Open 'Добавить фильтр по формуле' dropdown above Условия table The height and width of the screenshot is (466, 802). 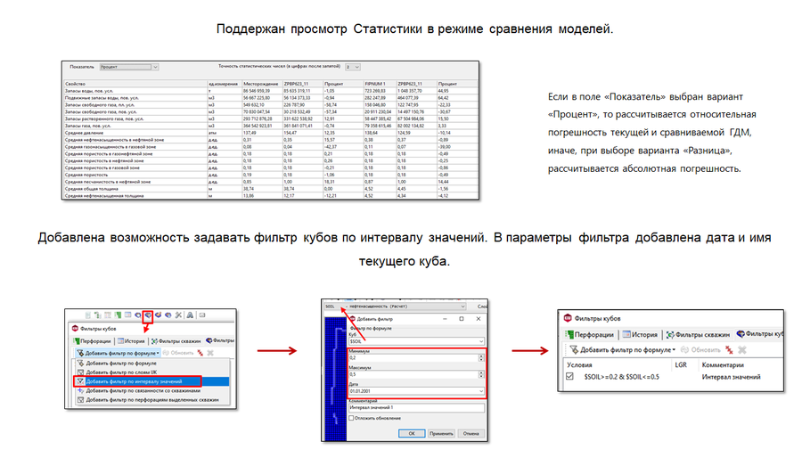[623, 350]
